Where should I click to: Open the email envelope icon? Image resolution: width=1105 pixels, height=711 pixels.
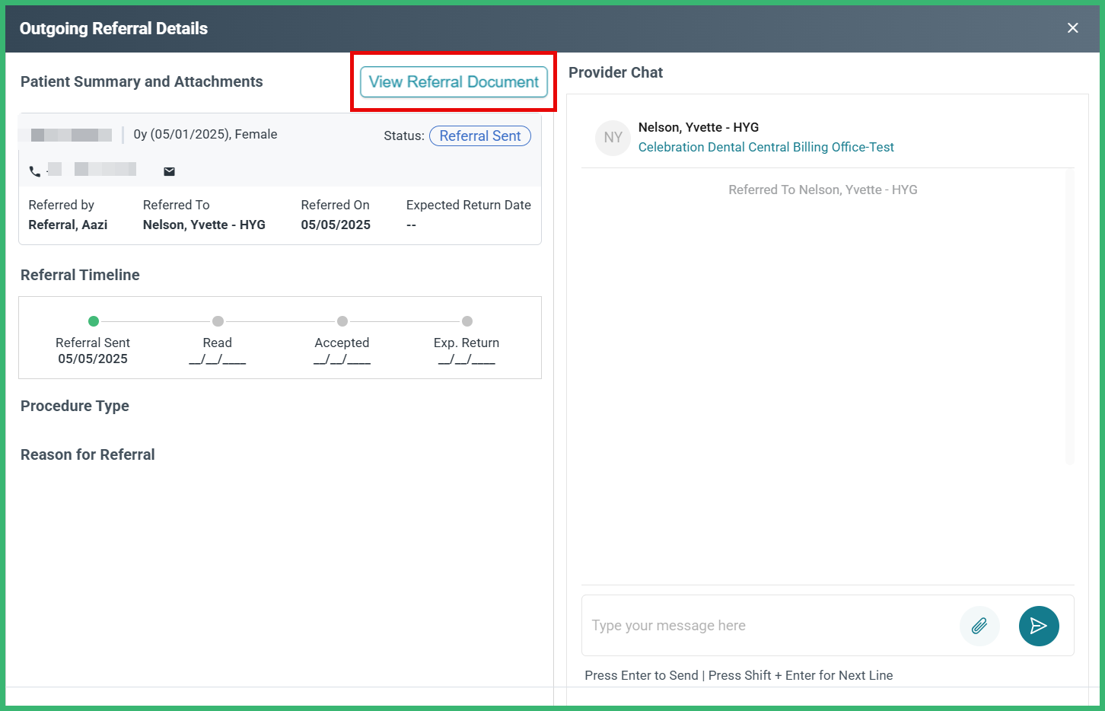[x=168, y=171]
